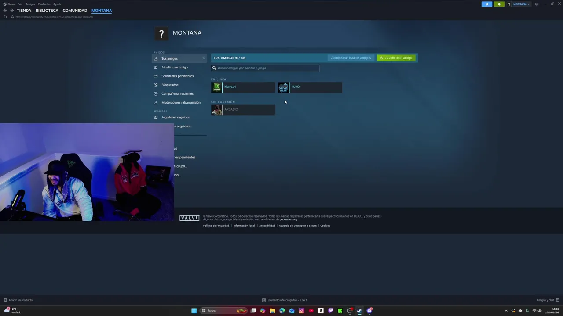This screenshot has height=316, width=563.
Task: Open the green notifications bell
Action: [x=499, y=4]
